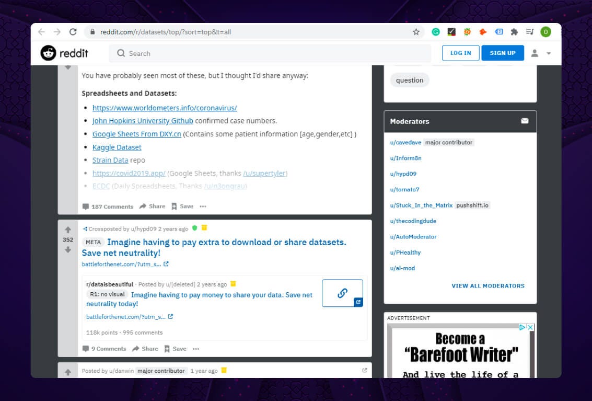Open the browser extensions puzzle icon
This screenshot has height=401, width=592.
pos(514,32)
